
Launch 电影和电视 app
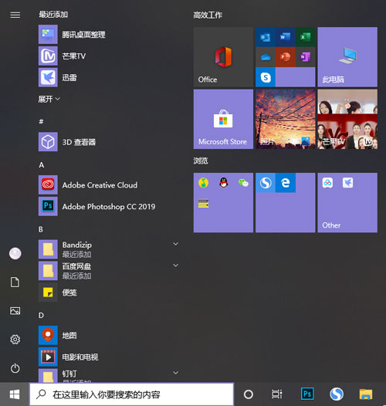click(107, 357)
